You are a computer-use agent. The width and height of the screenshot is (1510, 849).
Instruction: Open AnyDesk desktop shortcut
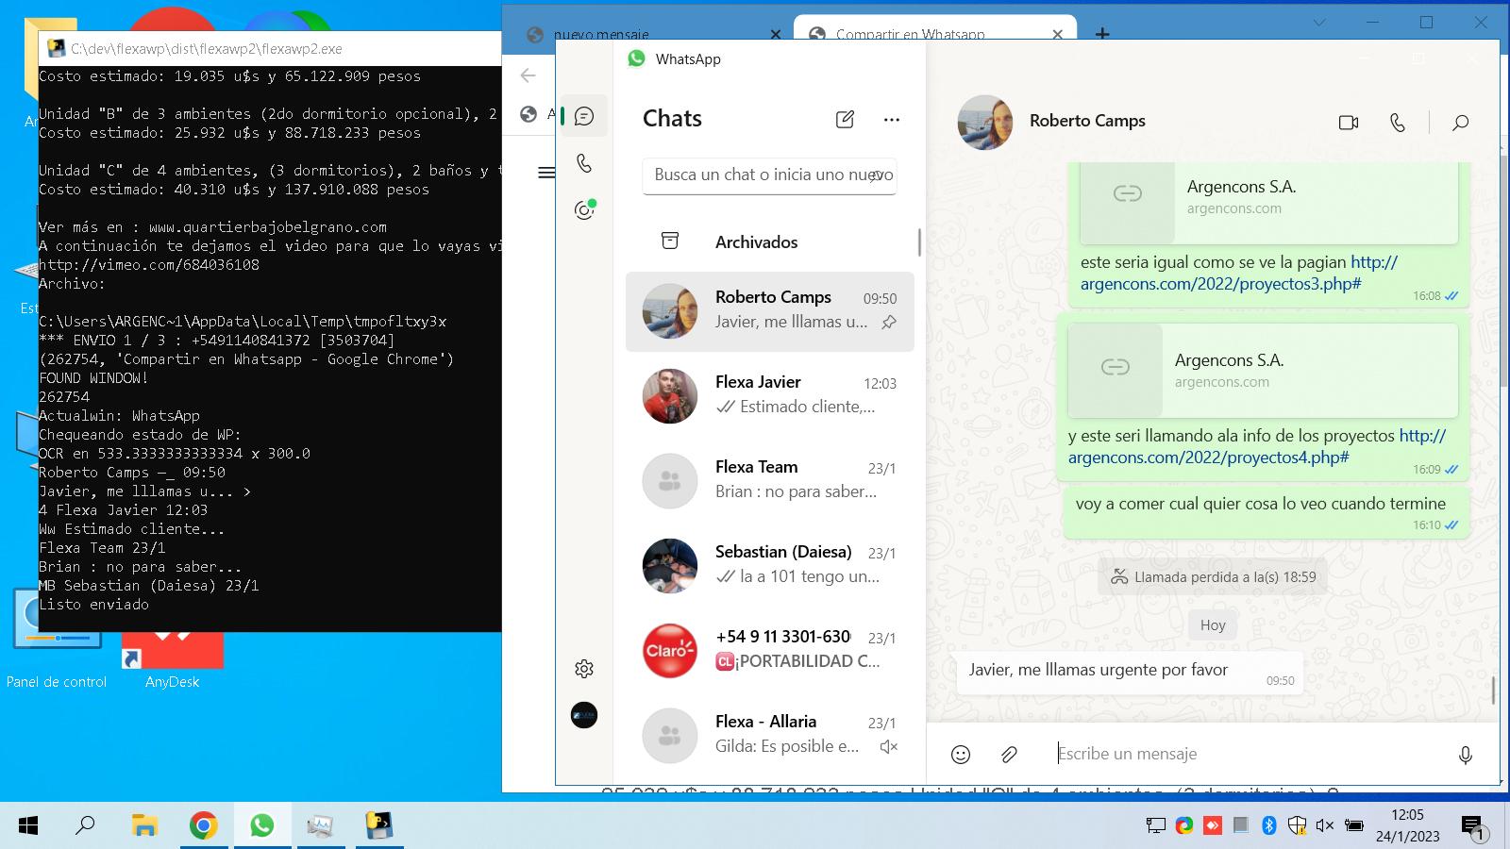click(172, 660)
